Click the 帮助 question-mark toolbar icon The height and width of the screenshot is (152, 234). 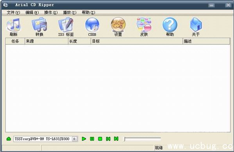click(x=170, y=27)
